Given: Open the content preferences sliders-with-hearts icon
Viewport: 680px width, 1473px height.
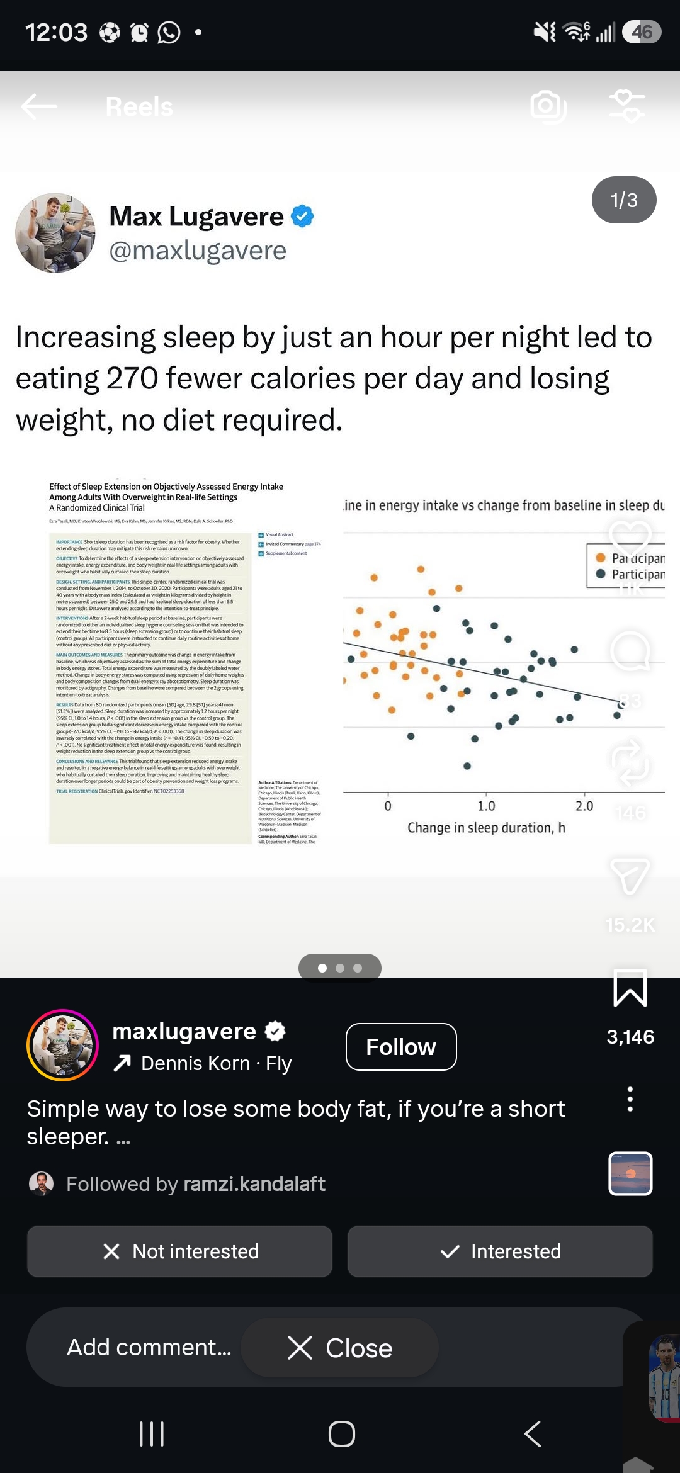Looking at the screenshot, I should (627, 106).
